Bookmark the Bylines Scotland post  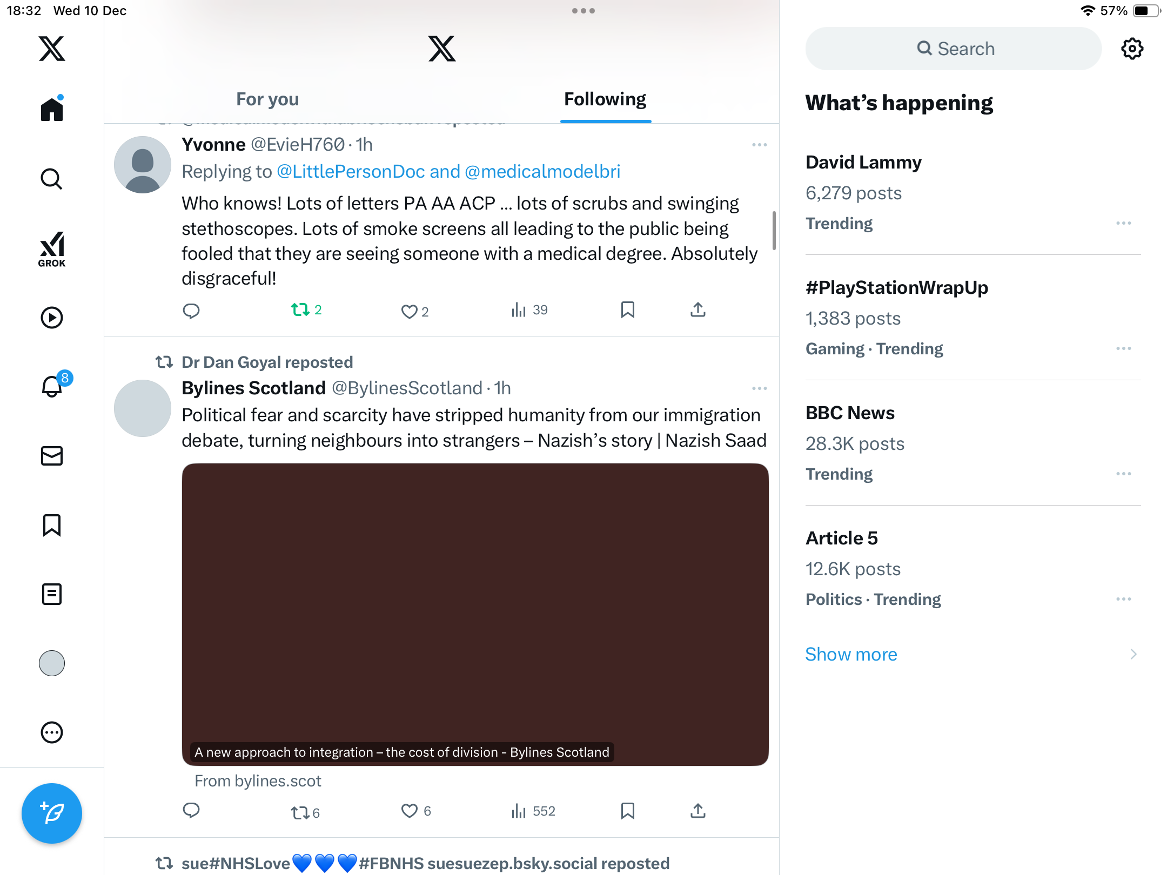(x=627, y=811)
